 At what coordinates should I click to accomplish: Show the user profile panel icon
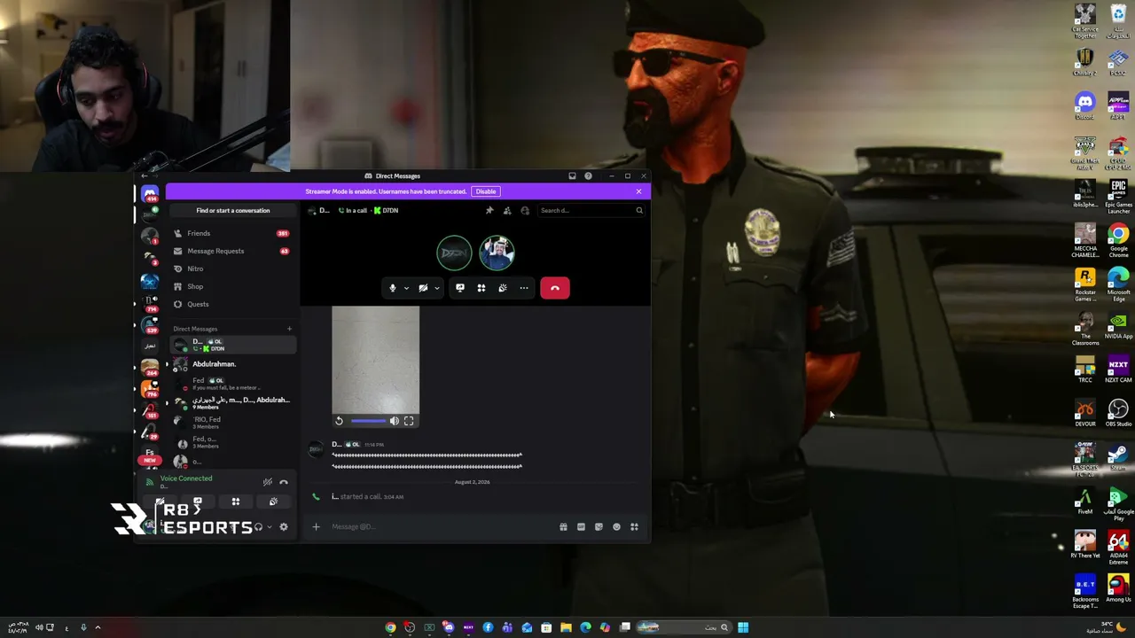pyautogui.click(x=525, y=211)
